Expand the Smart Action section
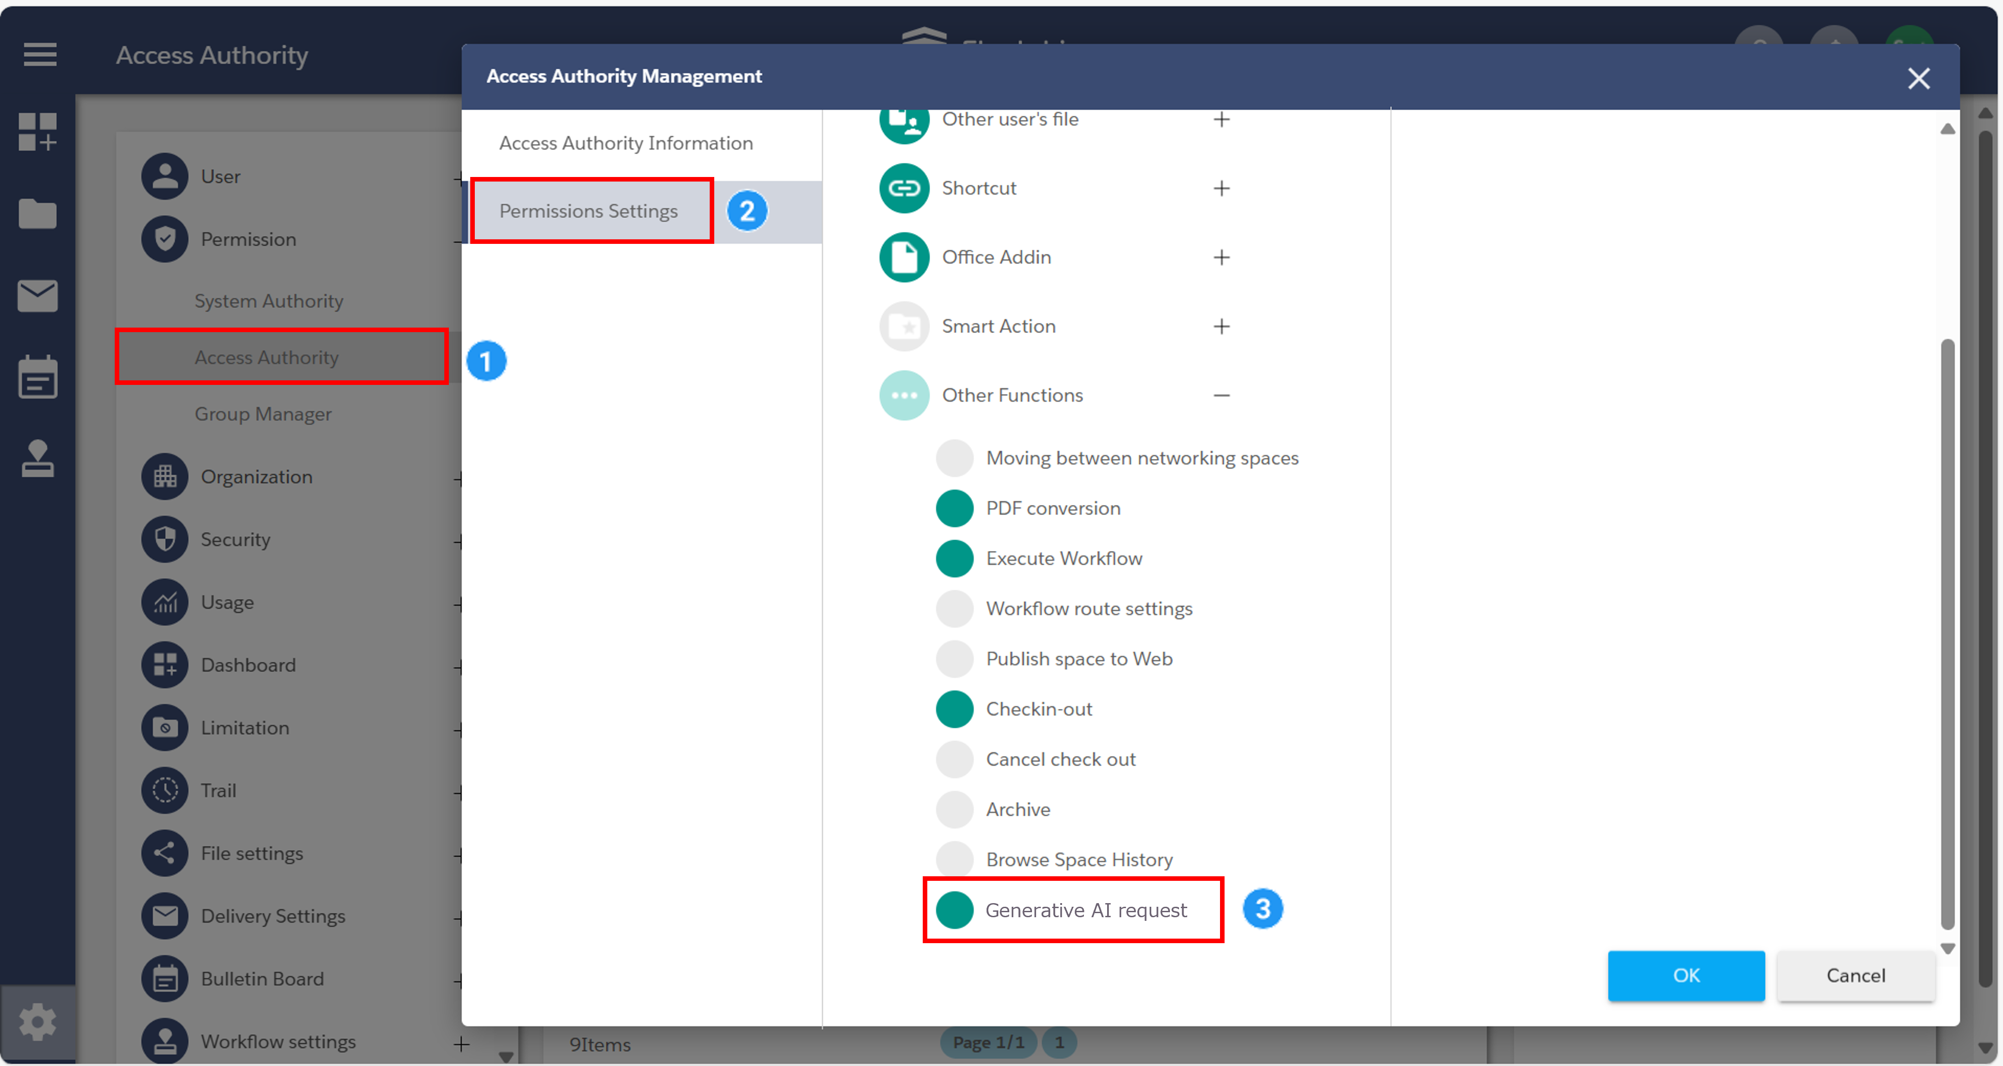 pyautogui.click(x=1221, y=326)
